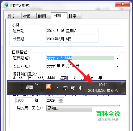Click the 长日期 format input field
Viewport: 133px width, 131px height.
coord(80,66)
